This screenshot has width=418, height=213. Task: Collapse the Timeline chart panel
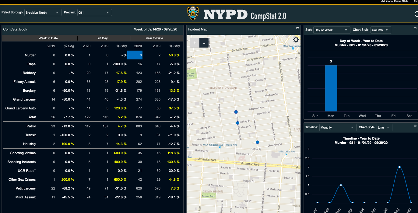click(x=415, y=126)
